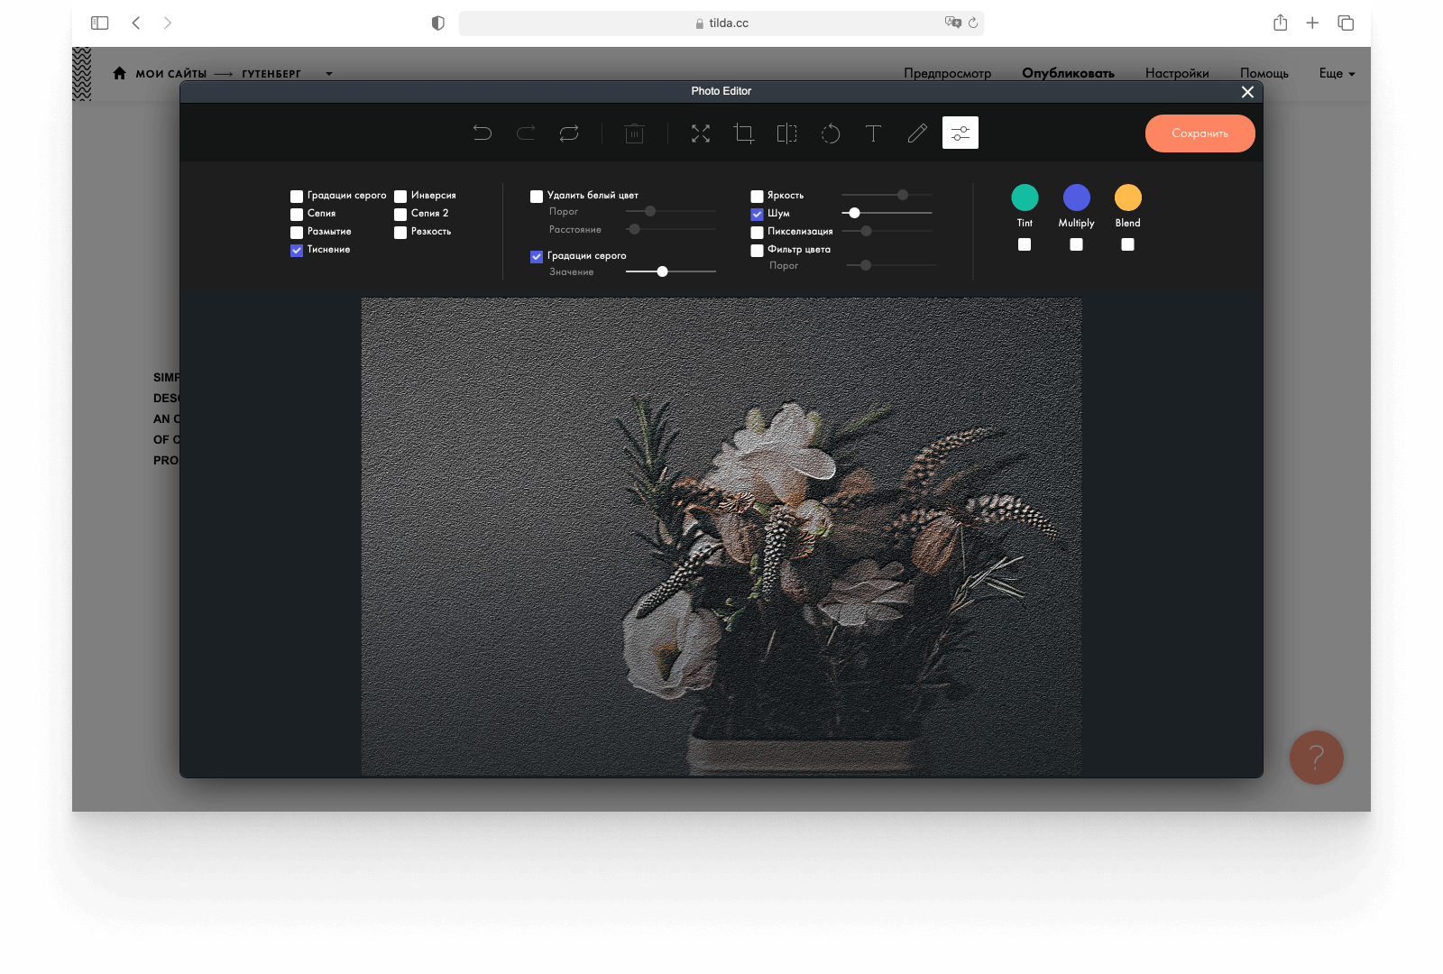The height and width of the screenshot is (974, 1443).
Task: Reset all changes with the loop arrows icon
Action: [x=569, y=133]
